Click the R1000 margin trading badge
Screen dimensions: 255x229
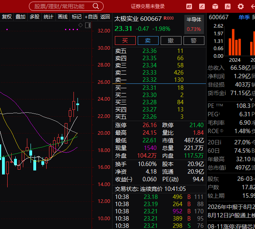click(x=169, y=18)
